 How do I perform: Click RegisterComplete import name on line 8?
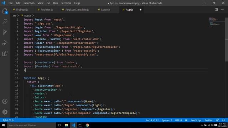(47, 47)
